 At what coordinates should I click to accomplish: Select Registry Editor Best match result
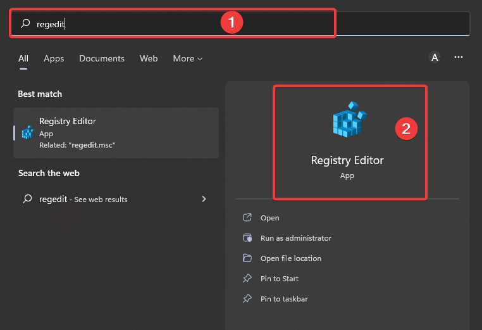click(x=116, y=133)
